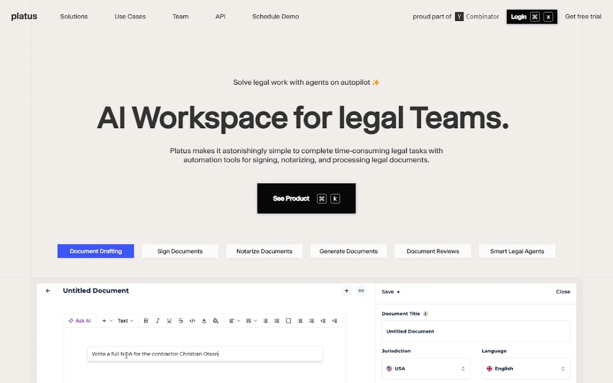
Task: Toggle bold formatting
Action: [x=146, y=321]
